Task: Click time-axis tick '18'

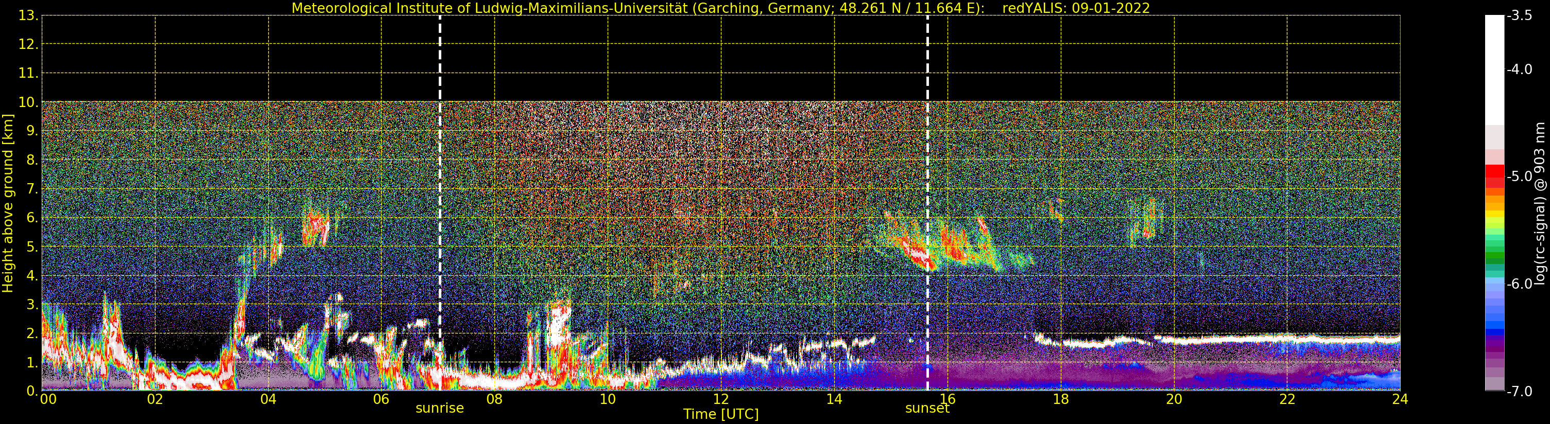Action: (1061, 399)
